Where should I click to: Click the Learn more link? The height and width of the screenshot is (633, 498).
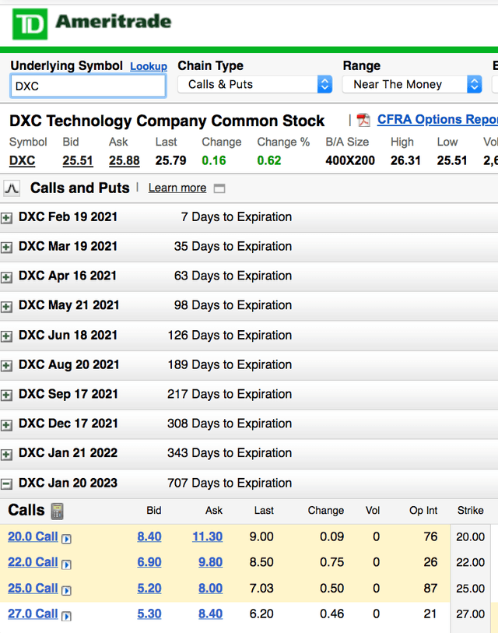pos(177,188)
